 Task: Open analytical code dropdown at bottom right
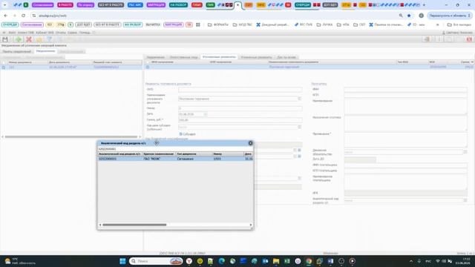[x=465, y=200]
